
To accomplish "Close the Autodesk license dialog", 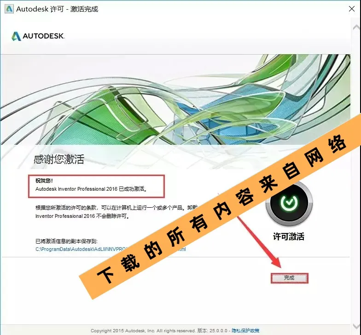I will 352,9.
